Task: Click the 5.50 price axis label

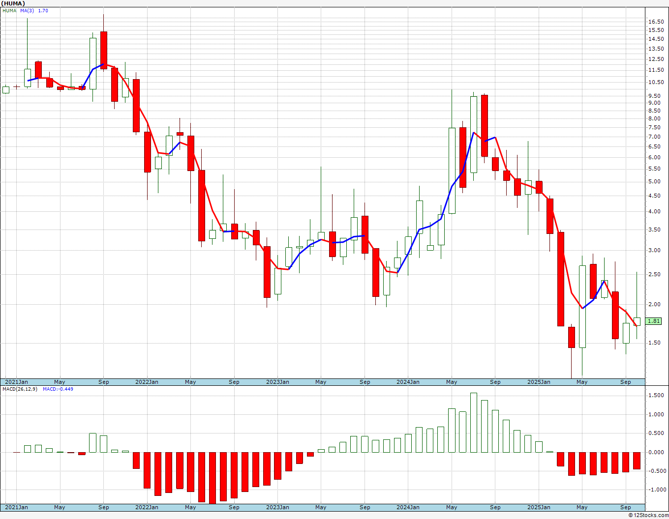Action: coord(655,169)
